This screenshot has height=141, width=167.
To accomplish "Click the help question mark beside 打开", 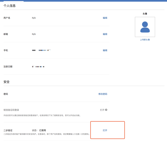I will pyautogui.click(x=106, y=110).
